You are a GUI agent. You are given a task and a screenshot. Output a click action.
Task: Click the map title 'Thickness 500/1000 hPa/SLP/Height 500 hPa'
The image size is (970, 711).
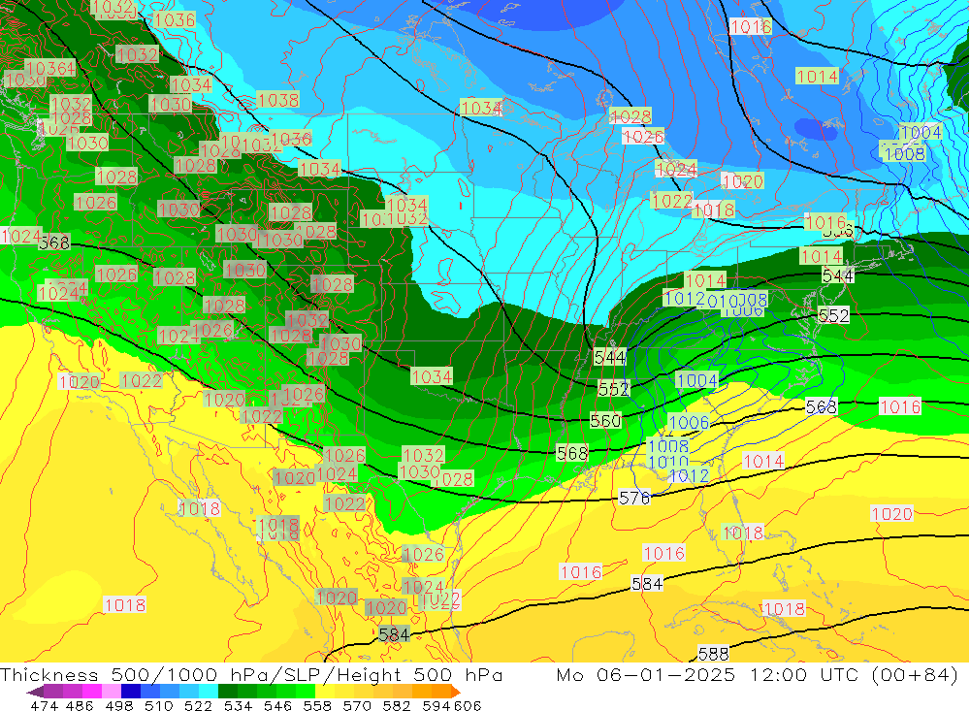[251, 674]
